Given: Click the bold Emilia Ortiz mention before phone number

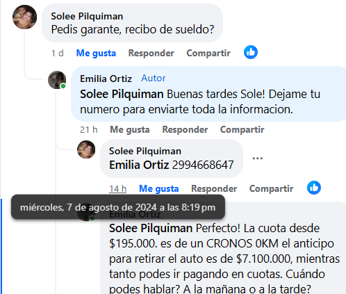Looking at the screenshot, I should point(139,165).
